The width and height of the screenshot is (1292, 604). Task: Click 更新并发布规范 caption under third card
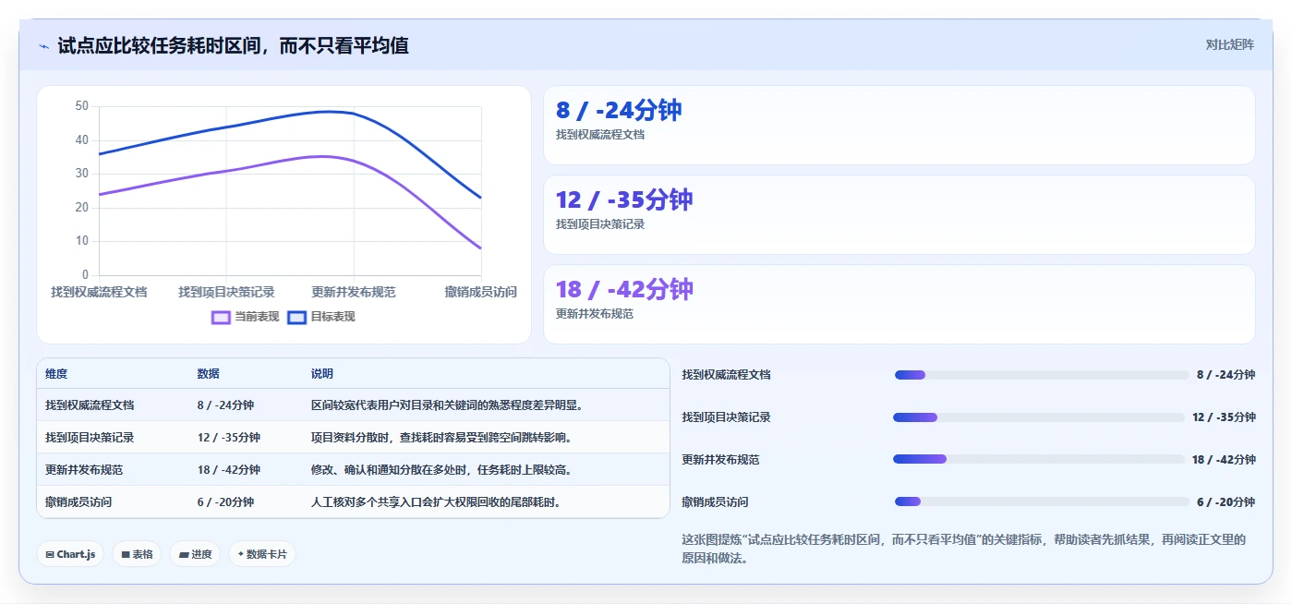point(595,314)
